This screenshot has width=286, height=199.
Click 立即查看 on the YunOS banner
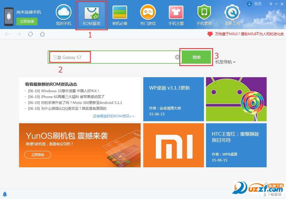pos(38,155)
